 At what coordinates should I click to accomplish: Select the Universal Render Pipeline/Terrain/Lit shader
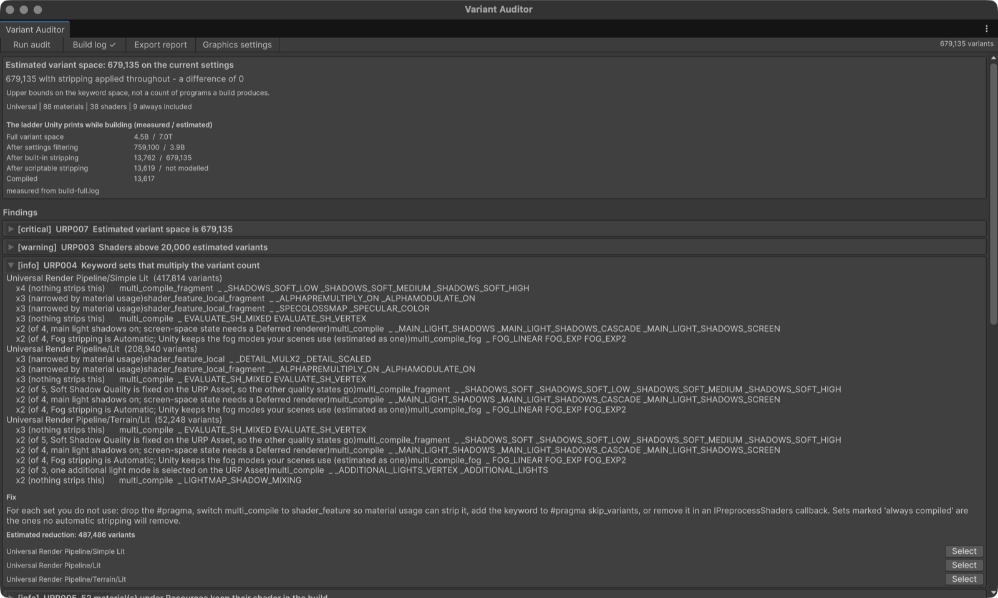[x=964, y=579]
